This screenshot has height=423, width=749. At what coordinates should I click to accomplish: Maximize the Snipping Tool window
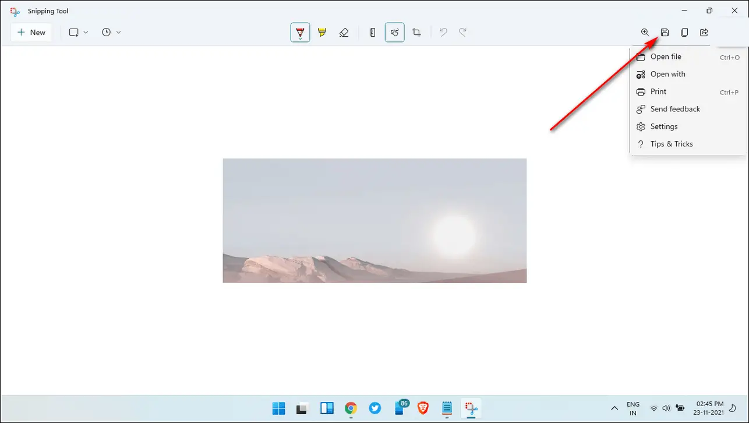[x=709, y=10]
